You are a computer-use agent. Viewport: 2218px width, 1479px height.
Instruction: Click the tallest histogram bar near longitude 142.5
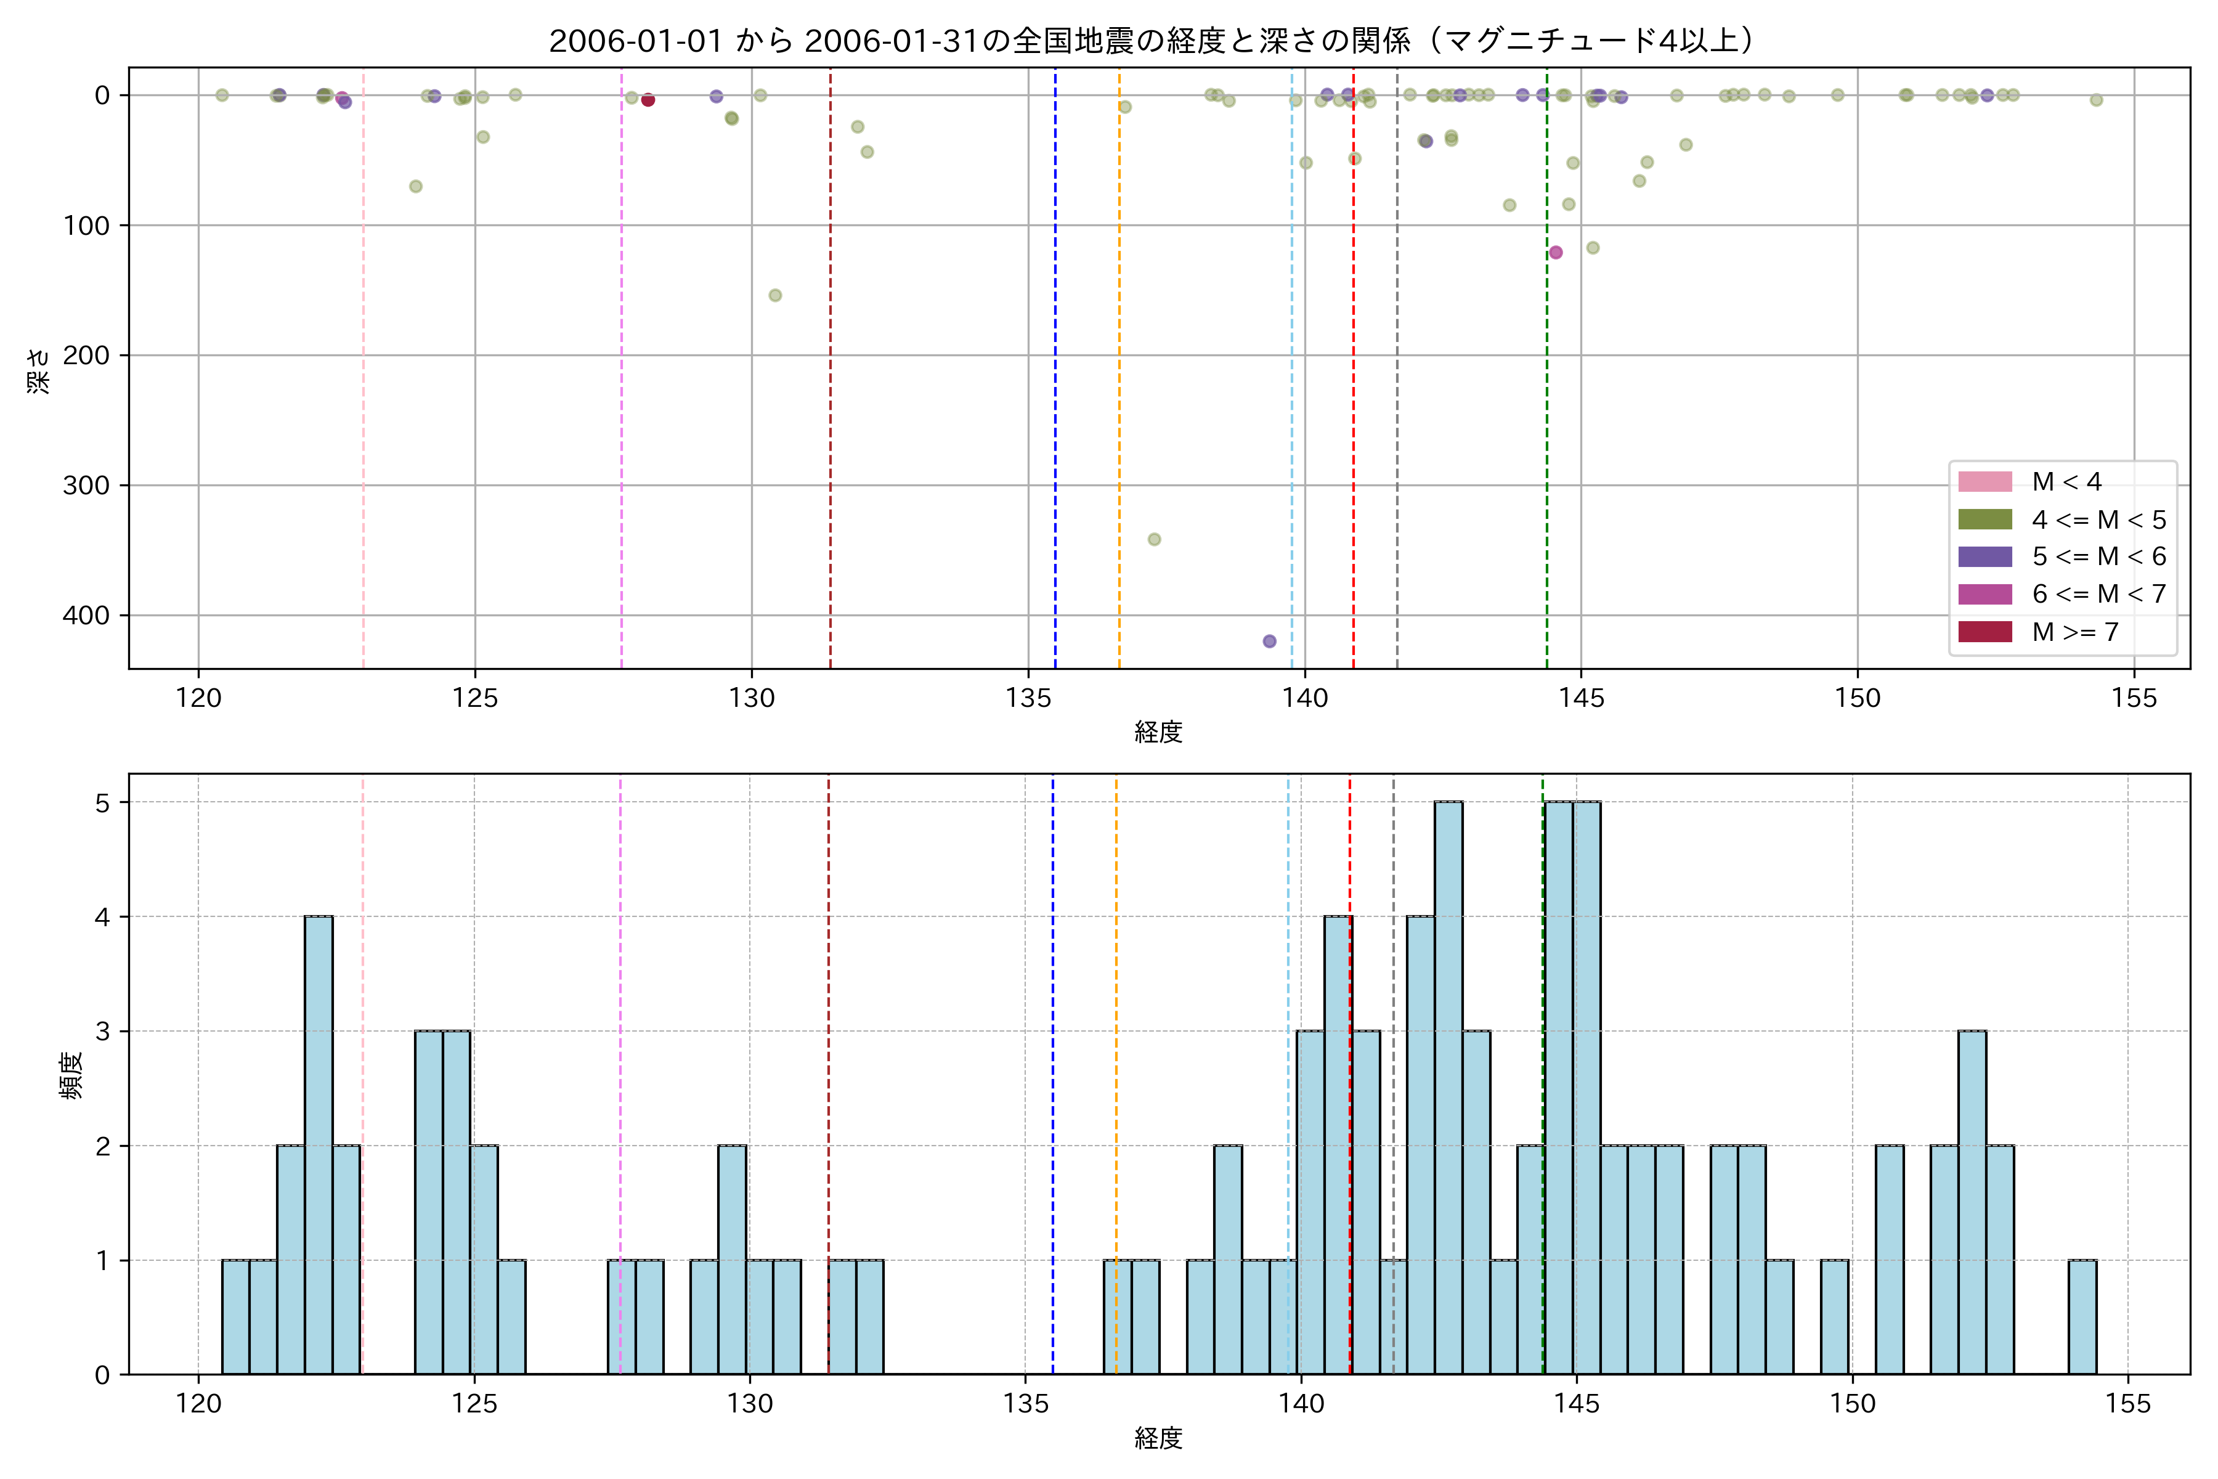click(x=1448, y=1085)
